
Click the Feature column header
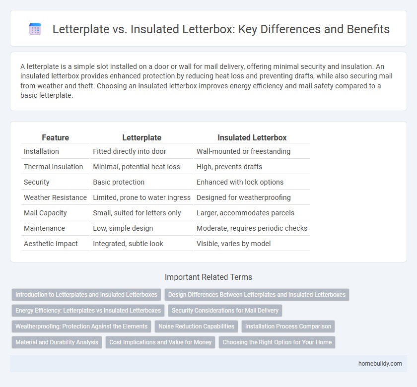55,137
